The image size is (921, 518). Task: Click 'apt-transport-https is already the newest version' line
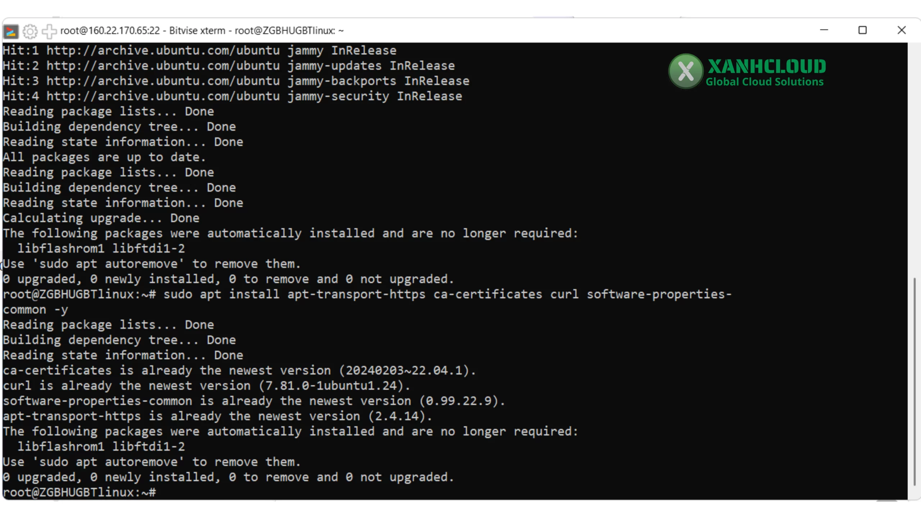(218, 416)
